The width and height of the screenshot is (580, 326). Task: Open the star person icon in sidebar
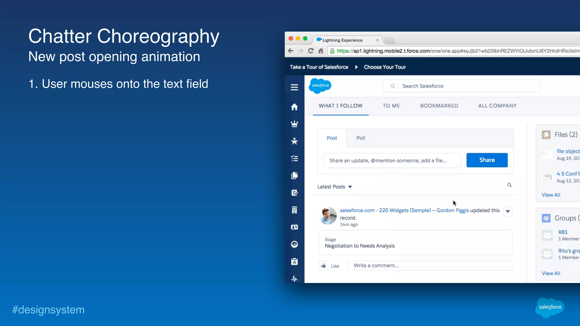point(294,141)
